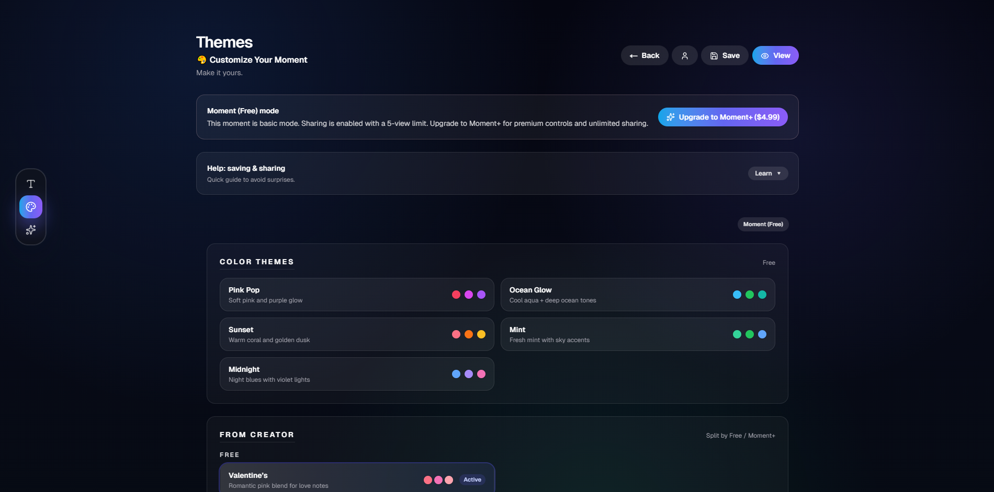The image size is (994, 492).
Task: Click the Active badge on Valentine's
Action: [472, 479]
